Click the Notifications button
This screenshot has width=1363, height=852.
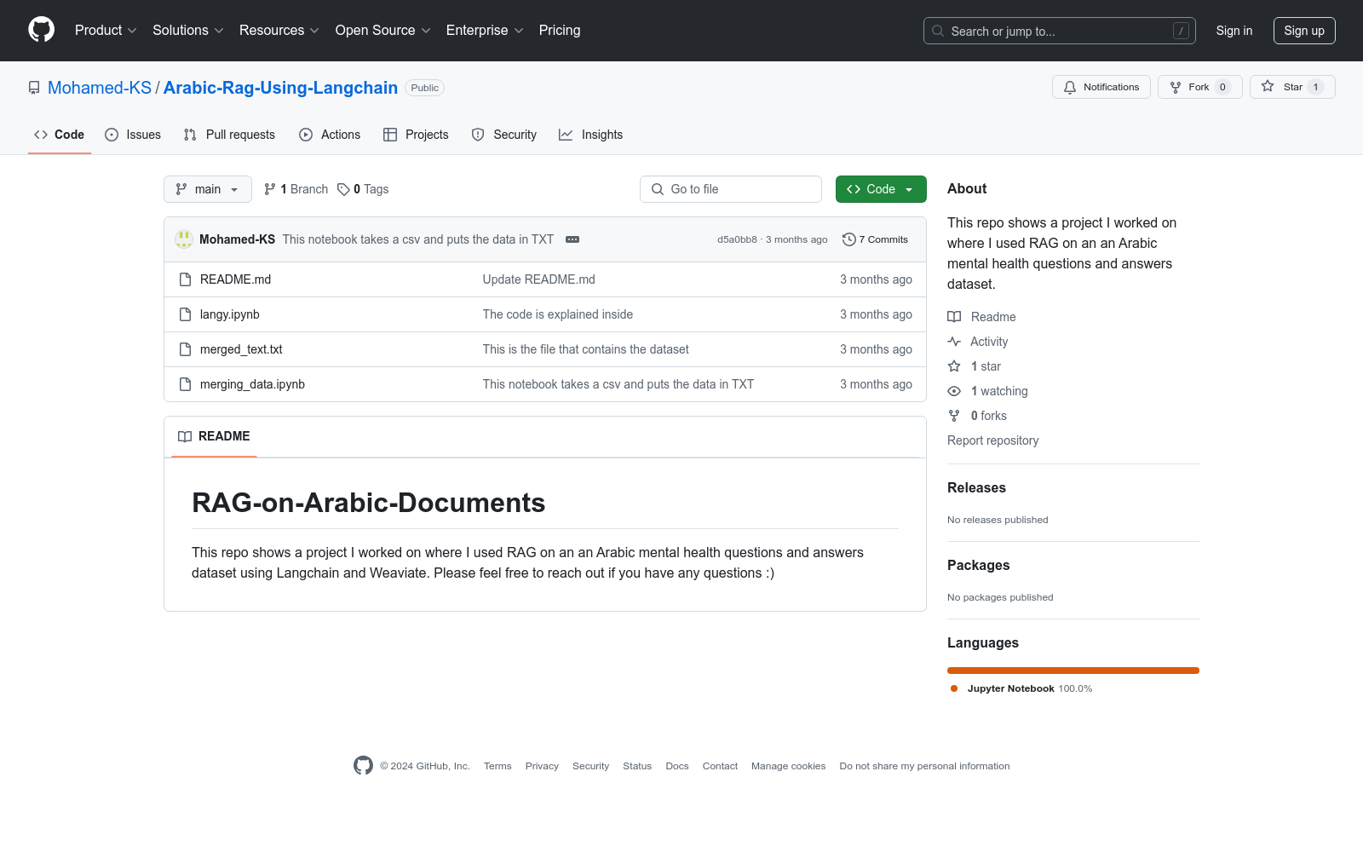coord(1101,87)
